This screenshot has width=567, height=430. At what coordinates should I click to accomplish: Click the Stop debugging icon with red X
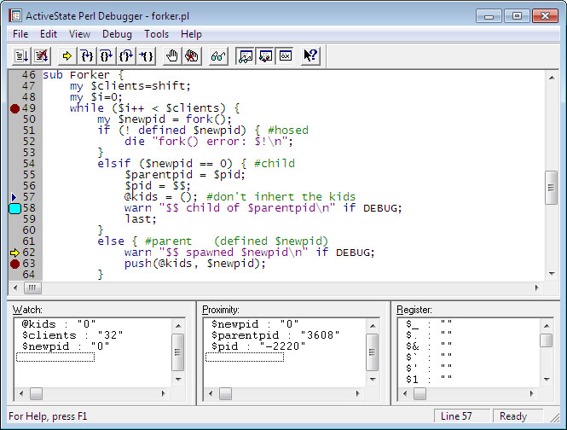[42, 56]
